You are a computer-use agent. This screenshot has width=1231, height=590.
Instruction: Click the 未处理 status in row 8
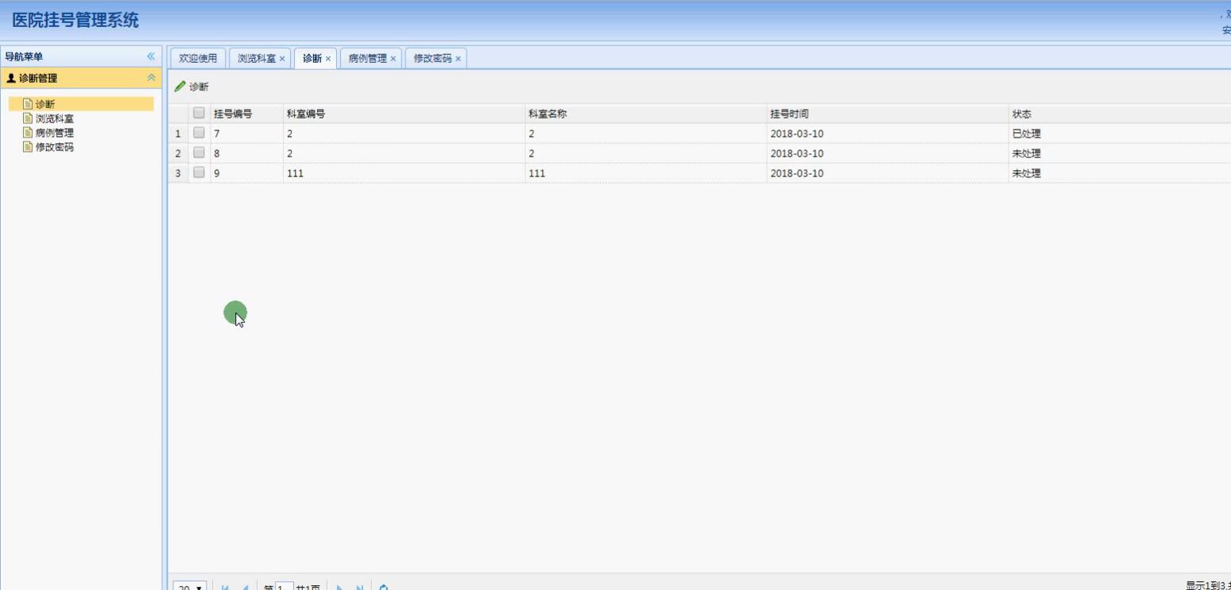coord(1026,153)
